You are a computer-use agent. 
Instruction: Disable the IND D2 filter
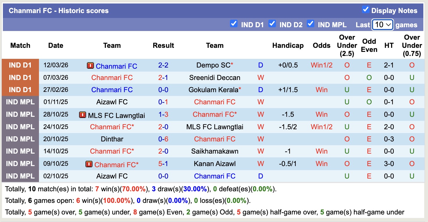[272, 24]
